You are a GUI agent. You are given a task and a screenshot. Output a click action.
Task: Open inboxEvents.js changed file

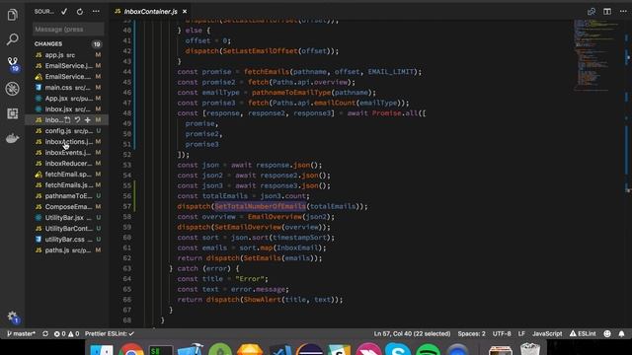(x=67, y=153)
